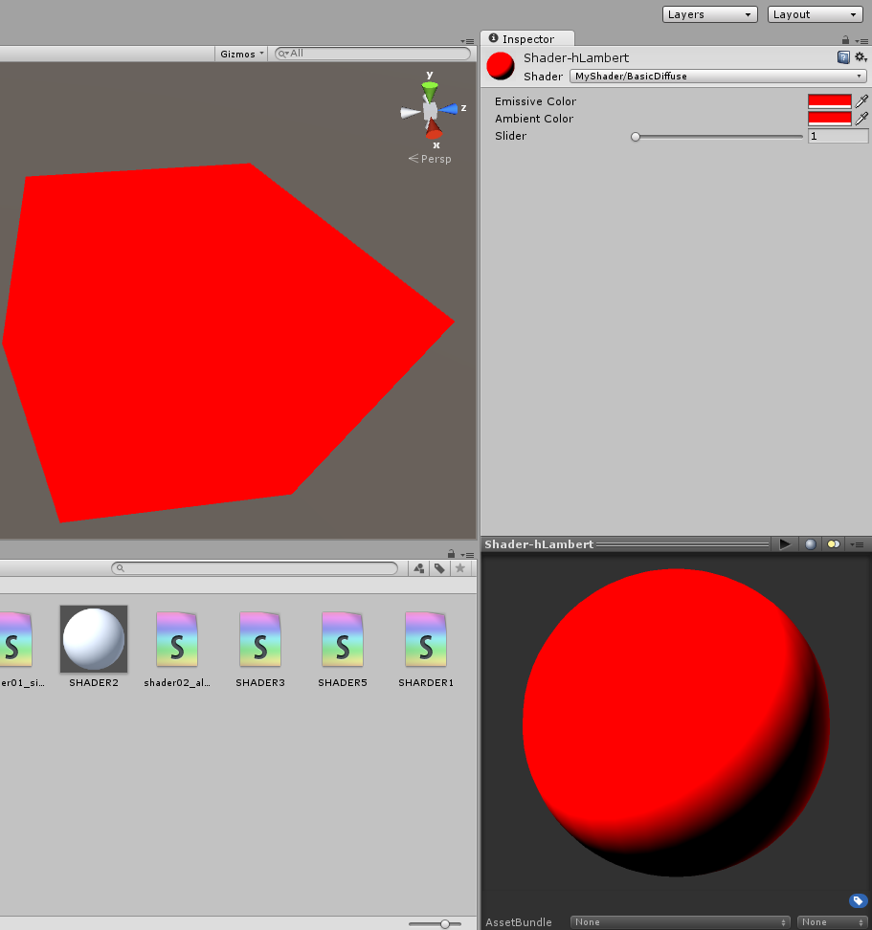Screen dimensions: 872x930
Task: Search by label in Project panel
Action: pyautogui.click(x=439, y=568)
